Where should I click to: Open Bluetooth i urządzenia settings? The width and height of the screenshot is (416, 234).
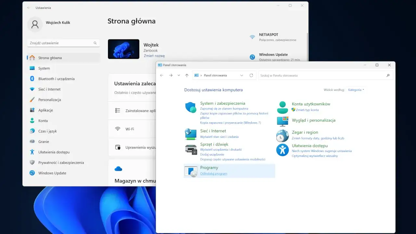[x=64, y=79]
